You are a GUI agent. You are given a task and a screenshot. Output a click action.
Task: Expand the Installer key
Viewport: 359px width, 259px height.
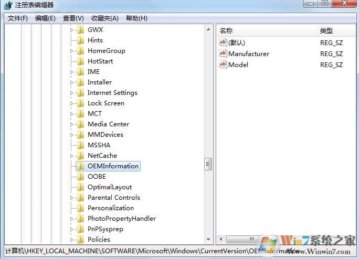tap(72, 82)
